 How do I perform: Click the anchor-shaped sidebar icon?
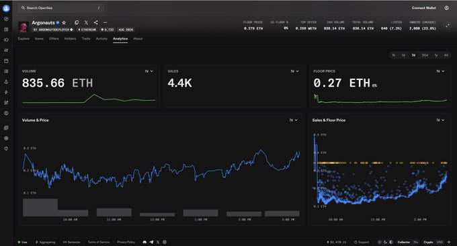(6, 82)
